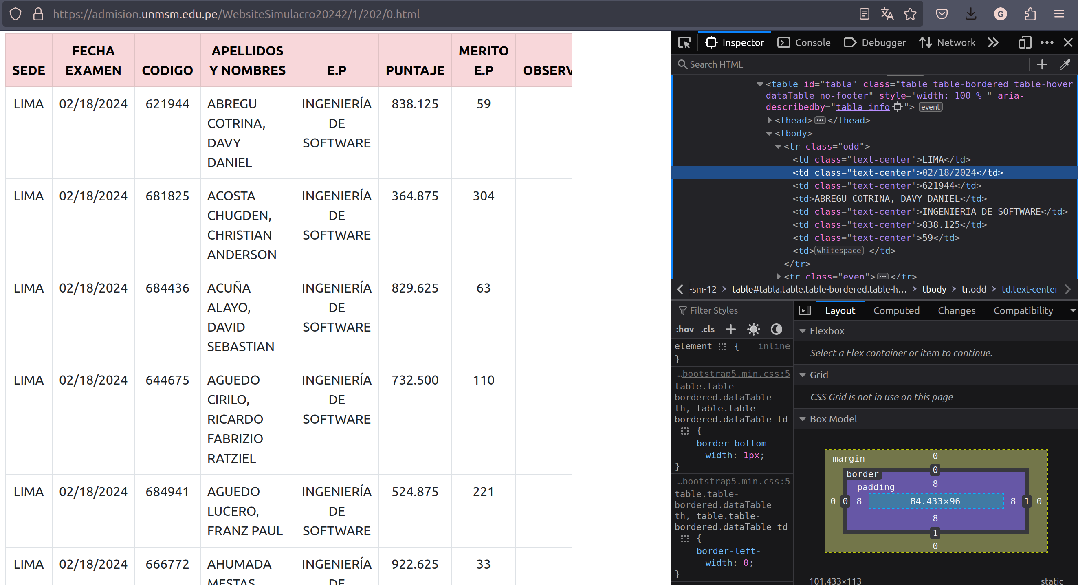
Task: Collapse the Flexbox section
Action: point(803,331)
